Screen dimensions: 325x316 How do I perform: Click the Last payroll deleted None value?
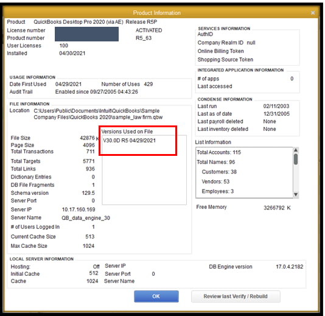tap(270, 122)
